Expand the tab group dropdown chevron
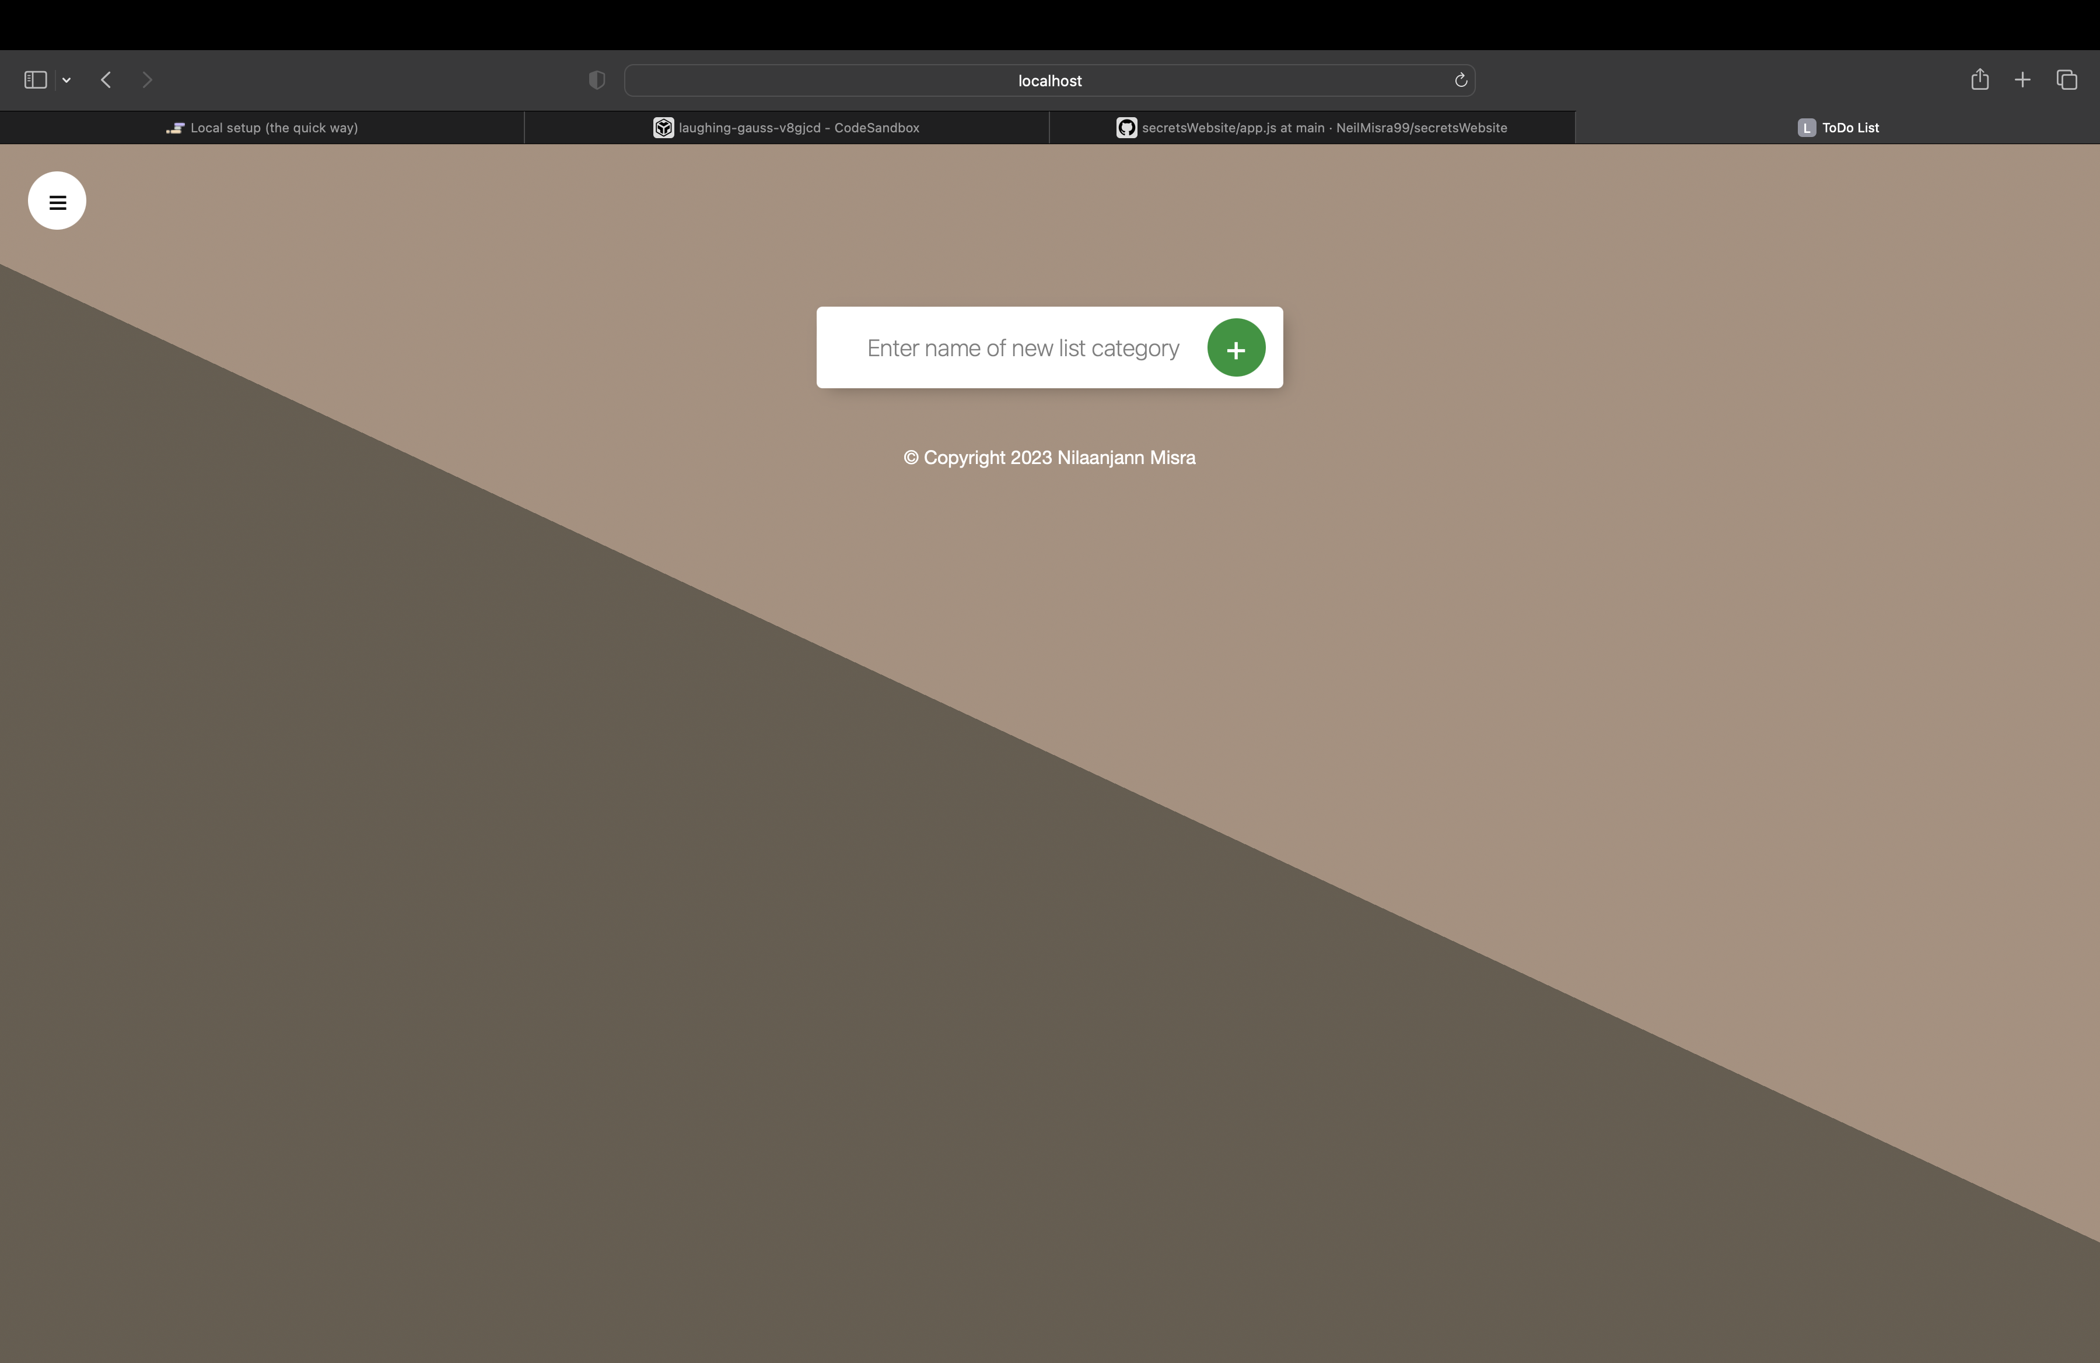Image resolution: width=2100 pixels, height=1363 pixels. 66,80
